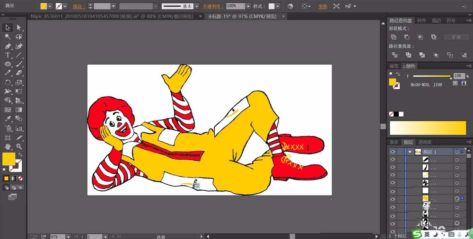Image resolution: width=473 pixels, height=239 pixels.
Task: Select the Hand tool
Action: [8, 147]
